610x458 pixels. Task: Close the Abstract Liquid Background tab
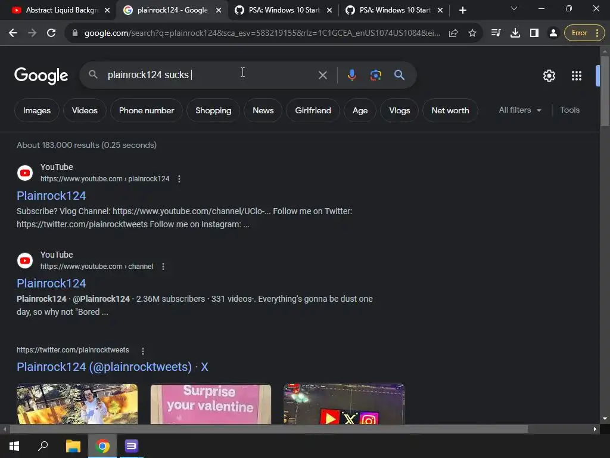pyautogui.click(x=107, y=10)
